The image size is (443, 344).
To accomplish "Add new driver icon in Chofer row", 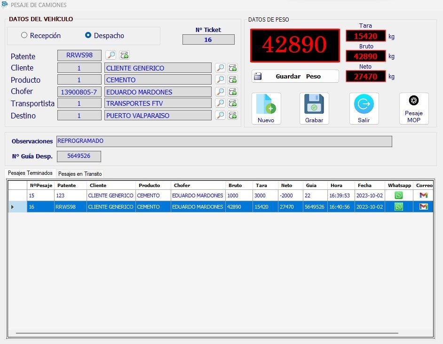I will click(x=232, y=92).
